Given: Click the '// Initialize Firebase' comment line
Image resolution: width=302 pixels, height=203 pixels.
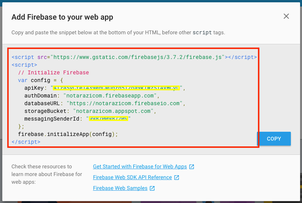Looking at the screenshot, I should tap(53, 72).
